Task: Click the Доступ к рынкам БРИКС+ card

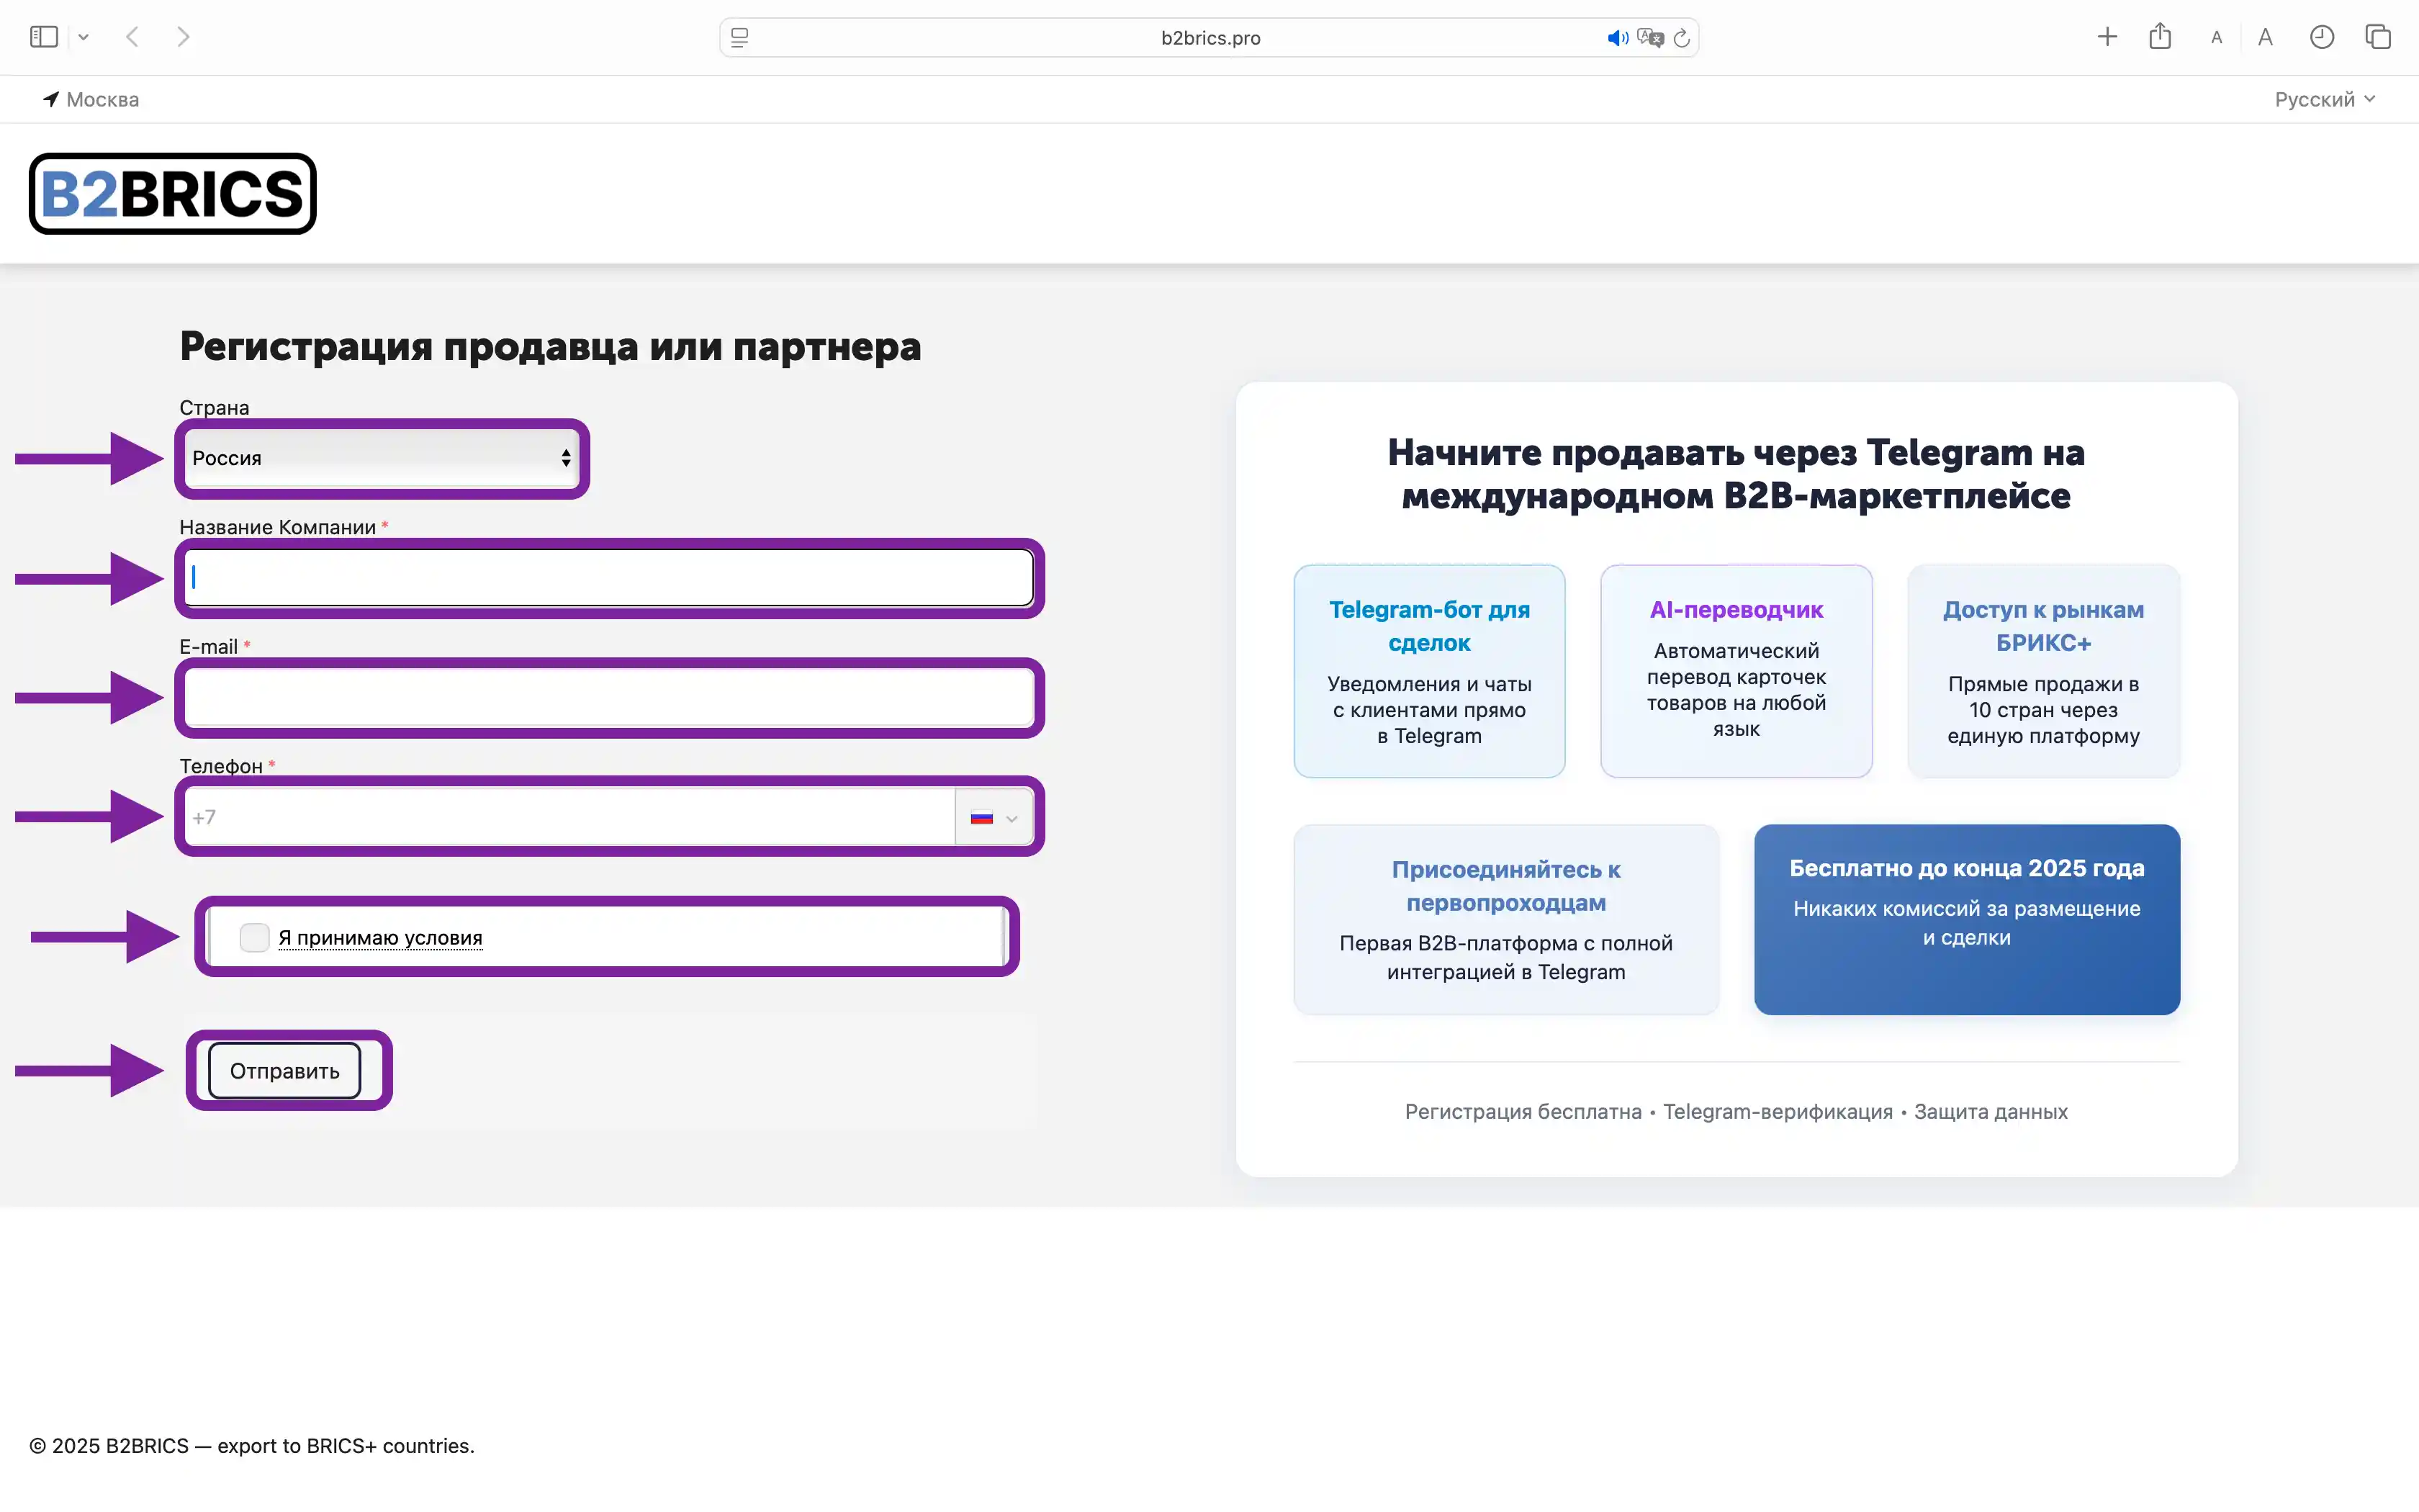Action: [x=2043, y=671]
